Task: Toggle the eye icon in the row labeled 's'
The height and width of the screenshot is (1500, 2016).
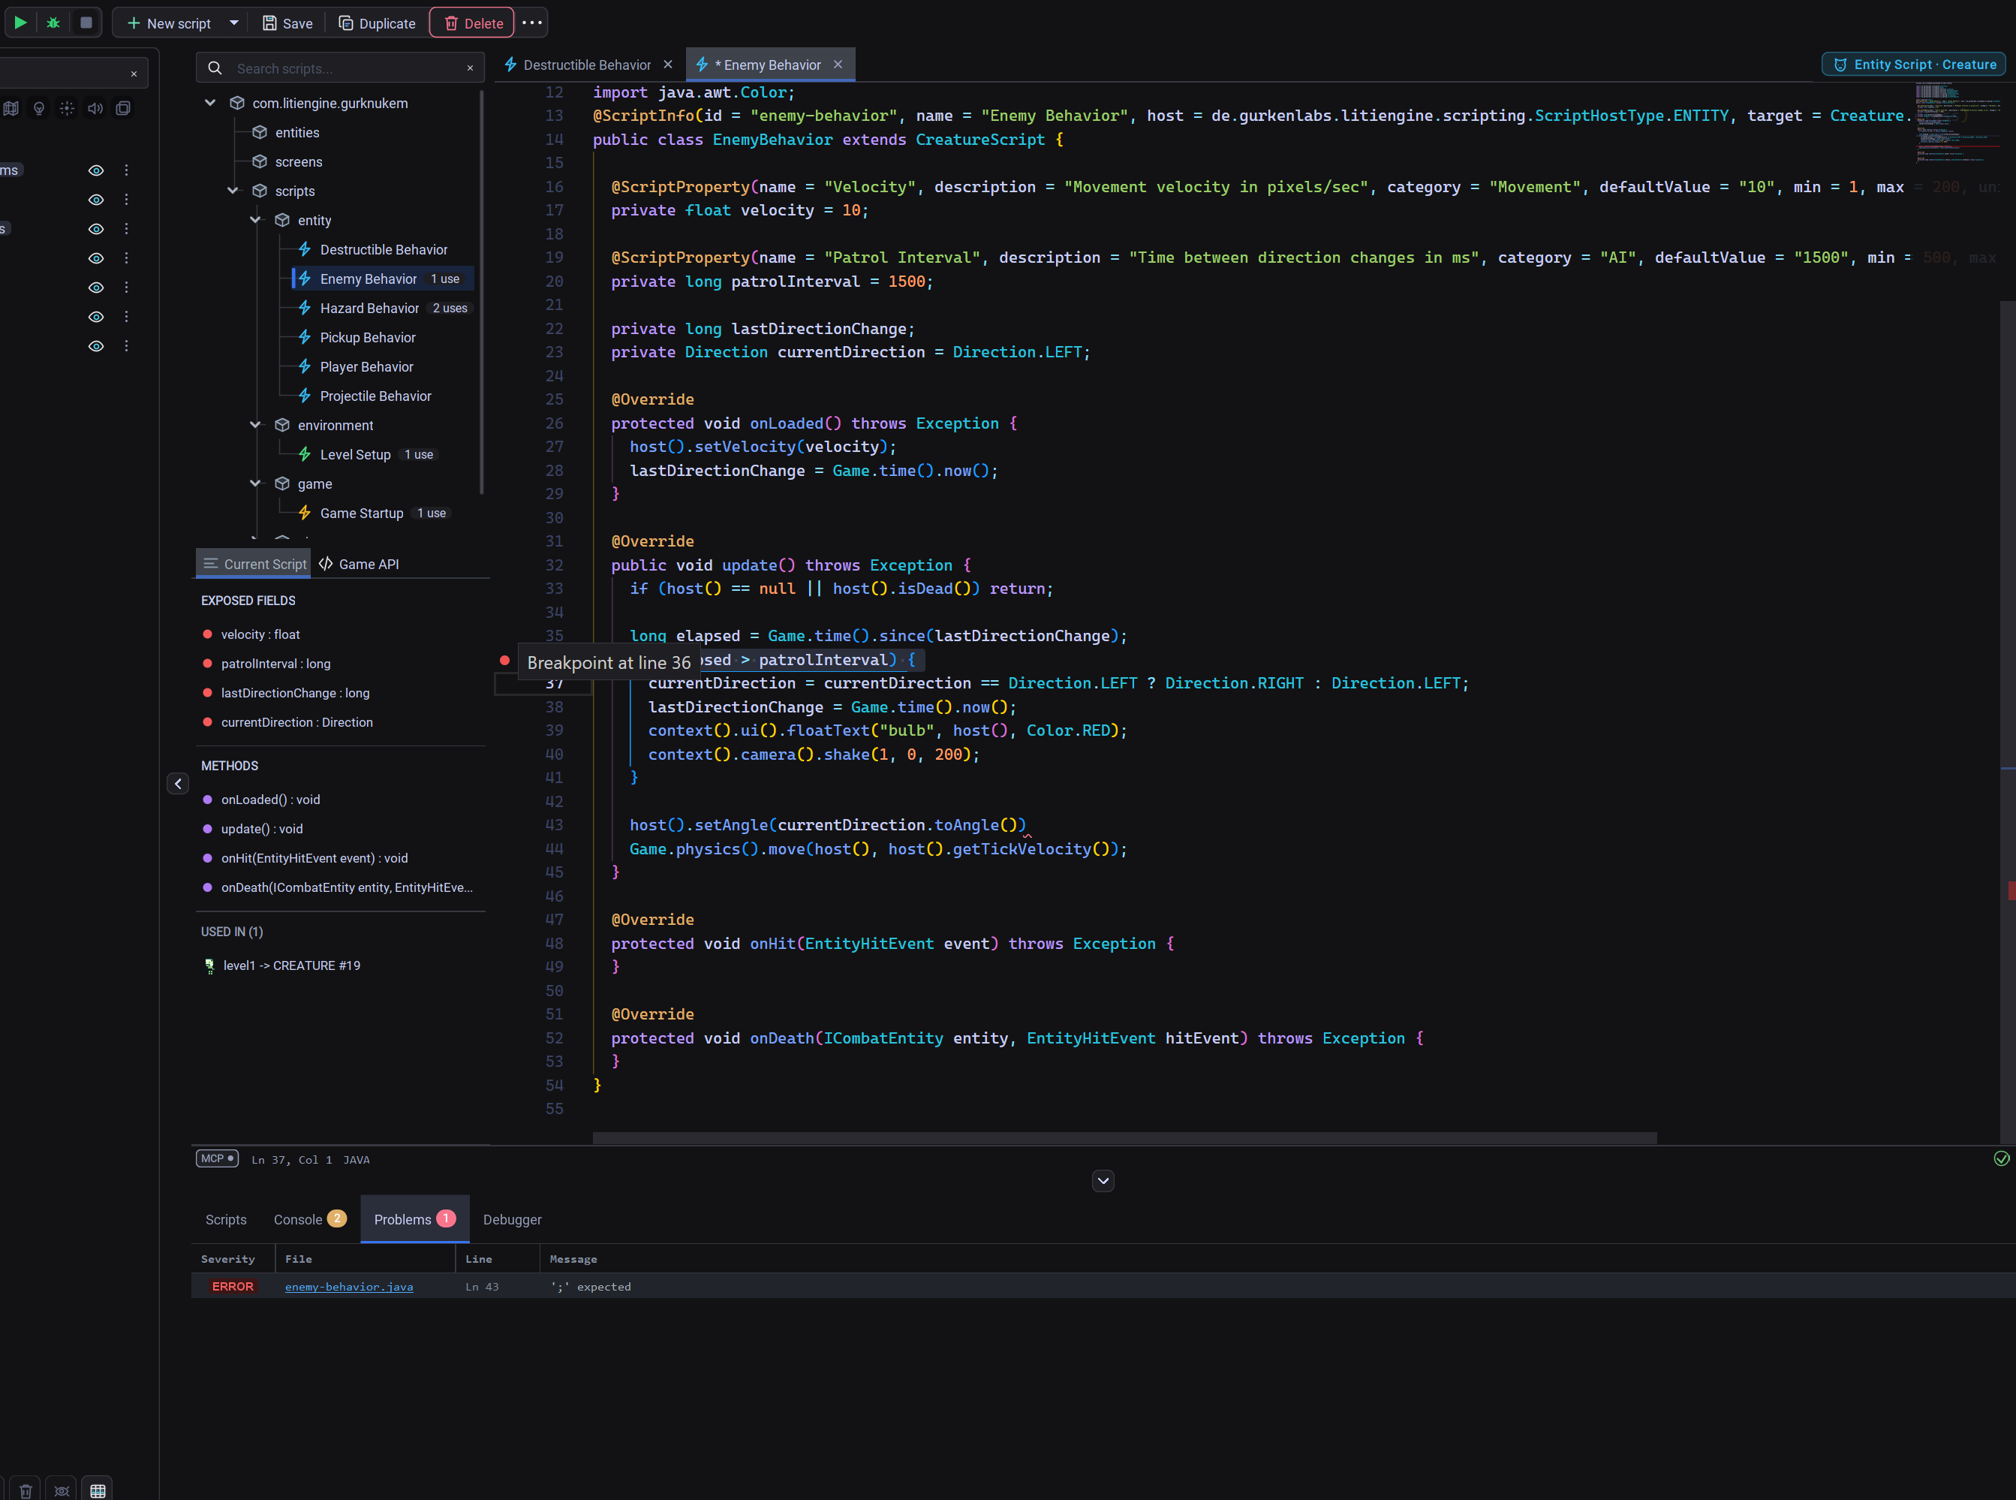Action: pyautogui.click(x=96, y=229)
